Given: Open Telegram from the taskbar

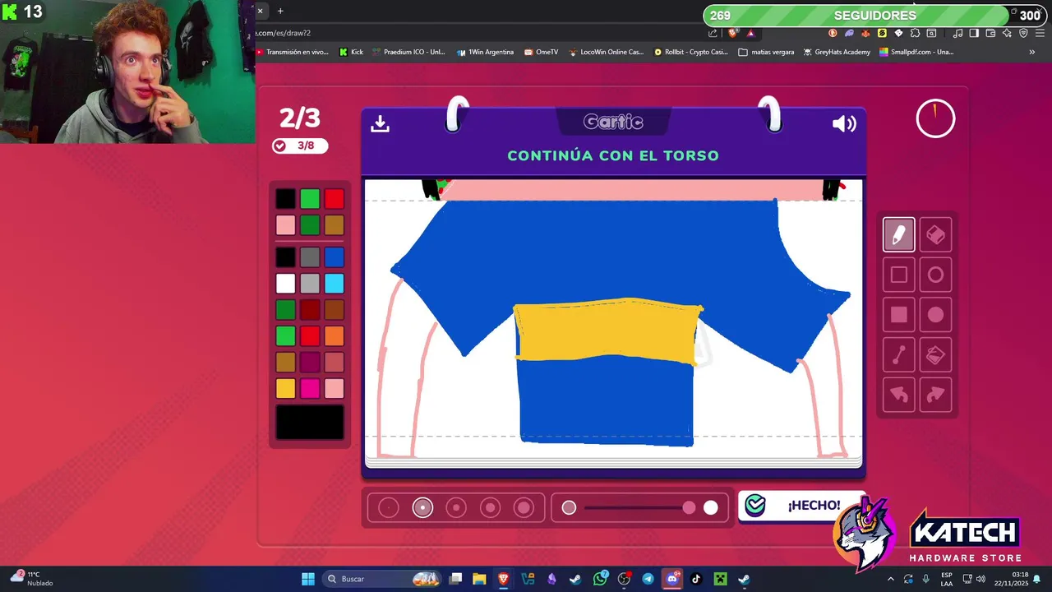Looking at the screenshot, I should click(x=648, y=579).
